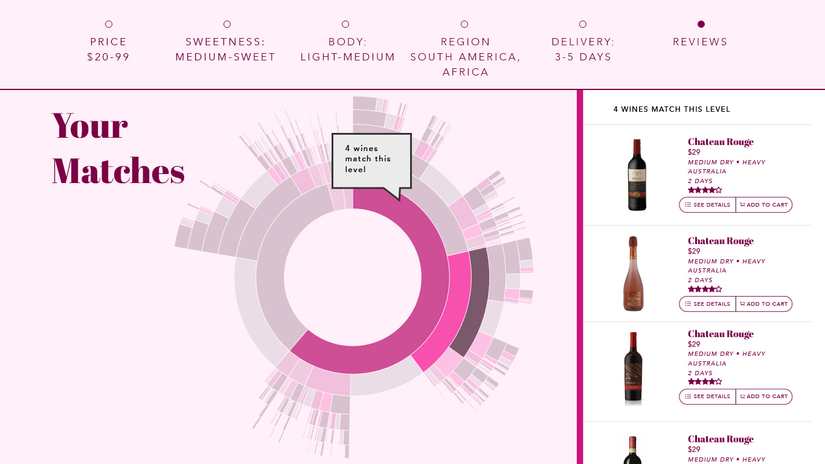This screenshot has height=464, width=825.
Task: Click the first wine's star rating
Action: click(x=705, y=190)
